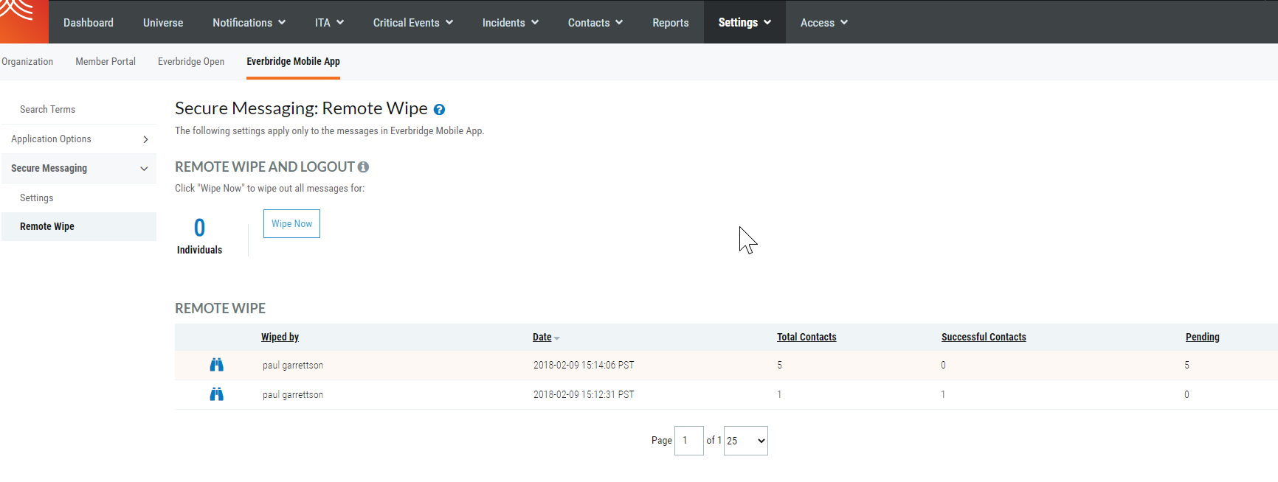Open help icon beside Remote Wipe title

(x=439, y=110)
